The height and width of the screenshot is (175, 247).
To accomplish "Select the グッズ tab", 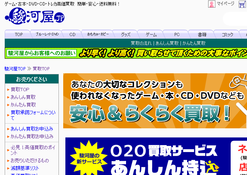I will (126, 34).
